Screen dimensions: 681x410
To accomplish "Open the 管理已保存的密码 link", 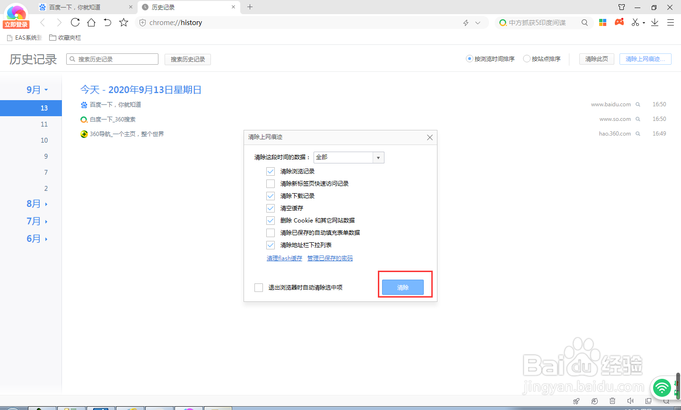I will [x=330, y=258].
